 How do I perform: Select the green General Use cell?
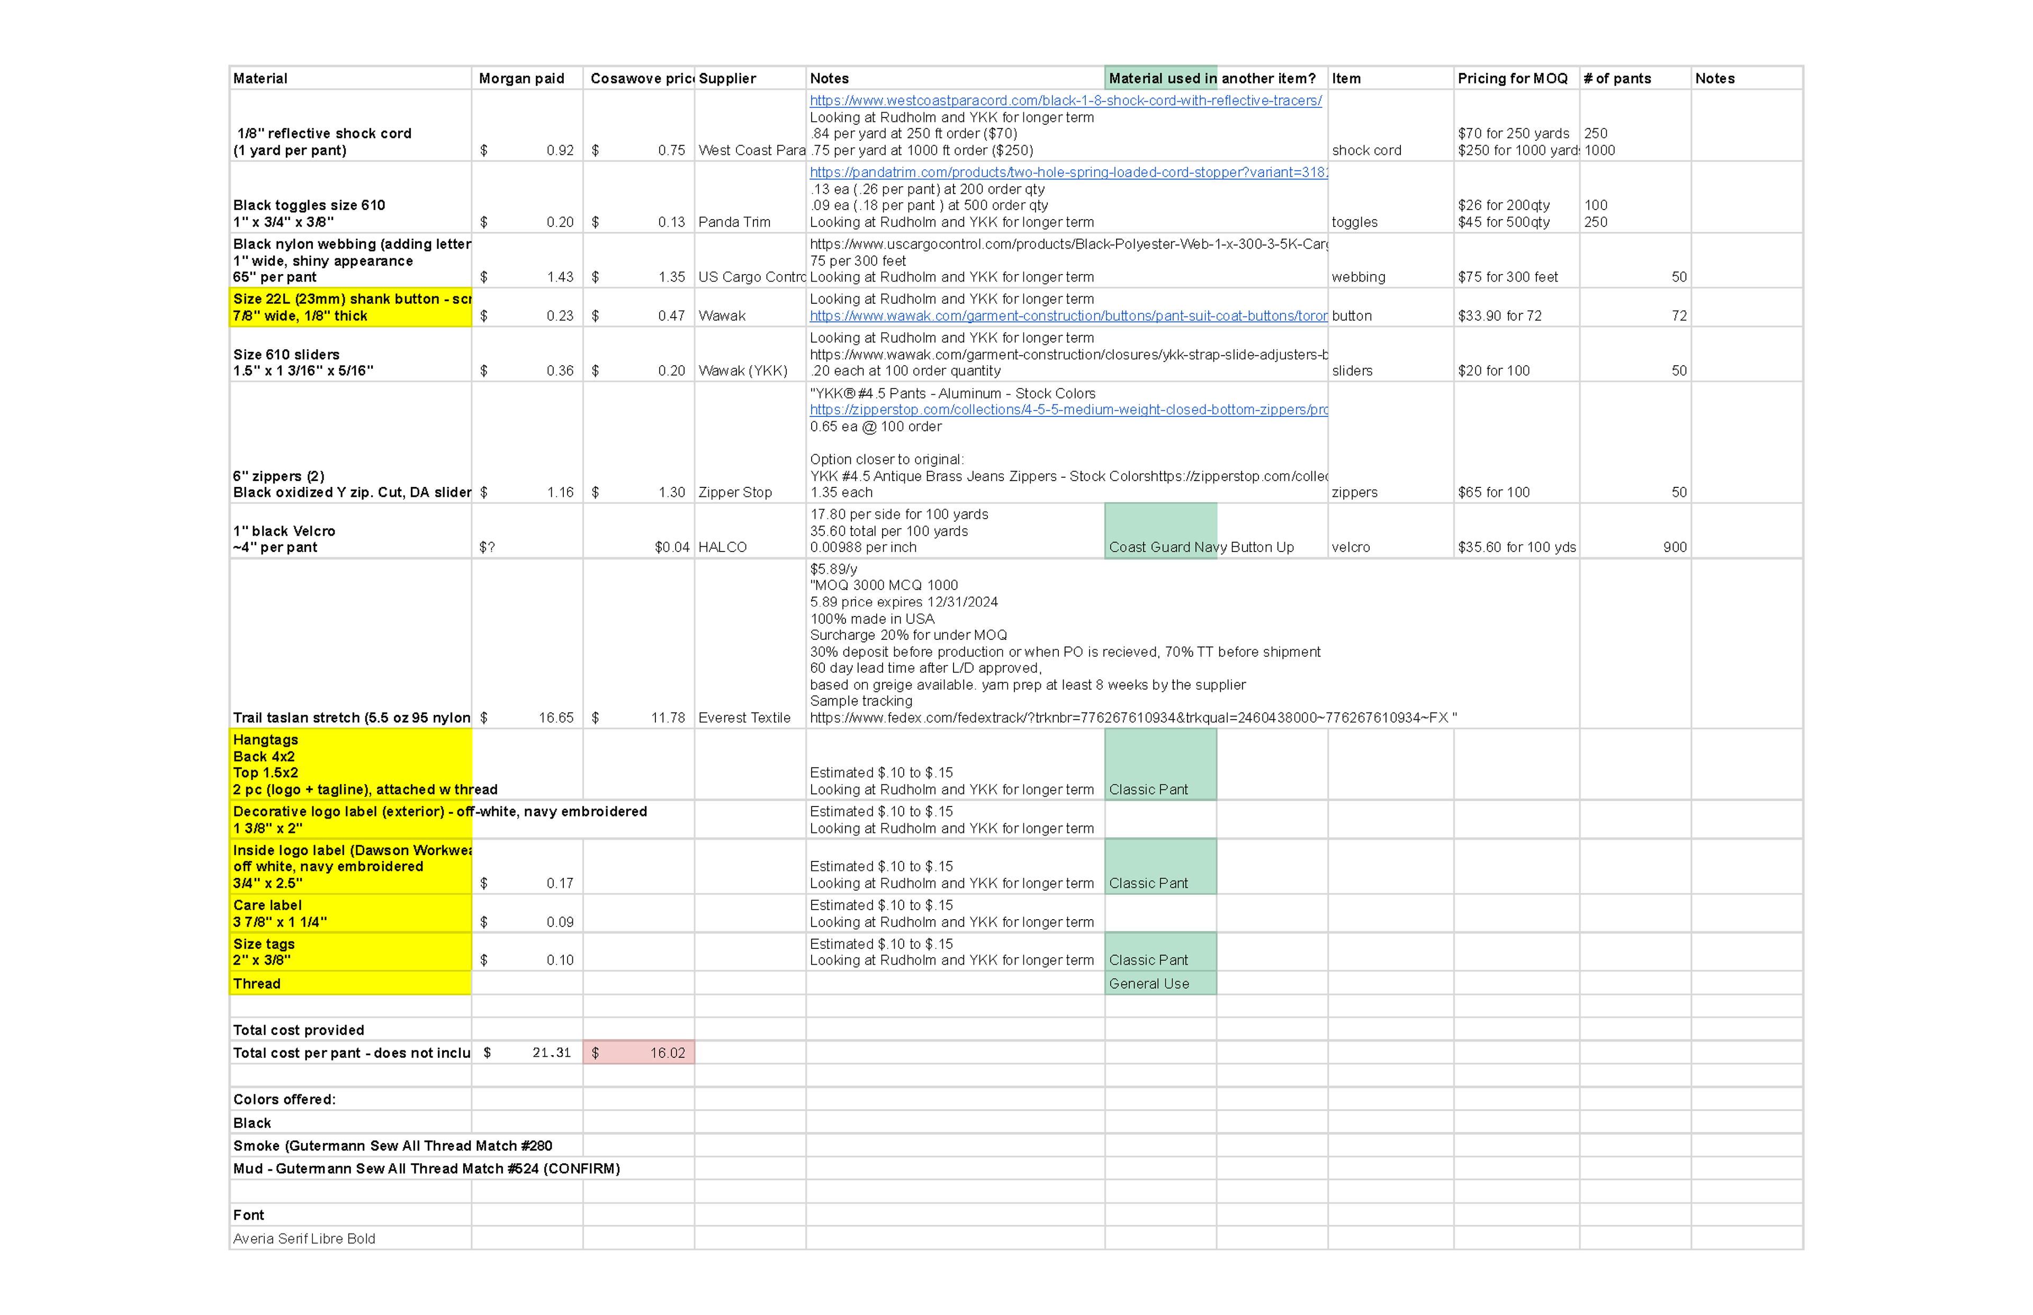1160,984
